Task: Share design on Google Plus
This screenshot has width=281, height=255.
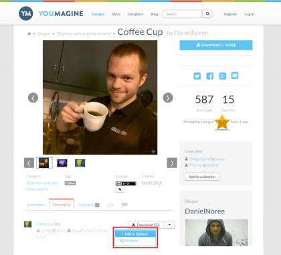Action: (222, 76)
